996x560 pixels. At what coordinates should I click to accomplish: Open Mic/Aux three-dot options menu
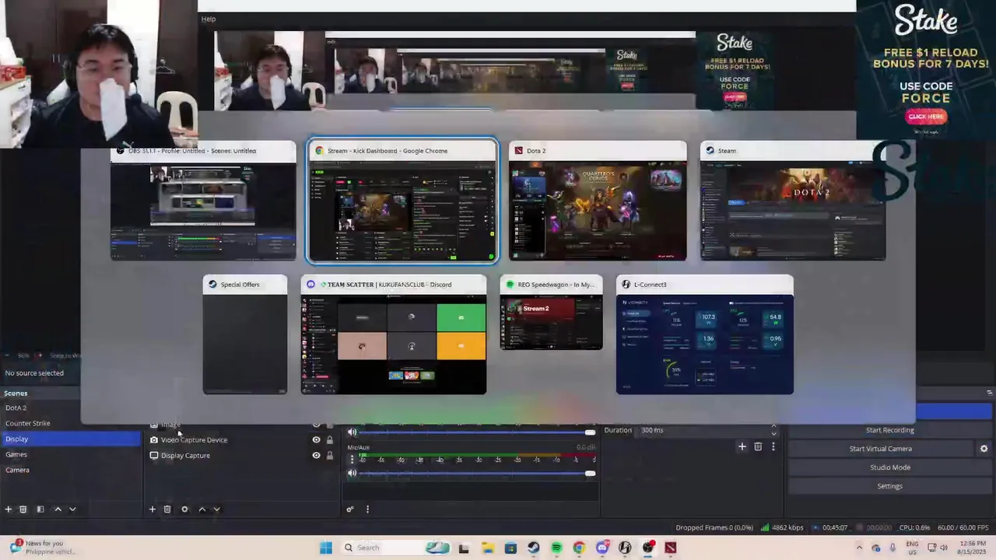352,460
